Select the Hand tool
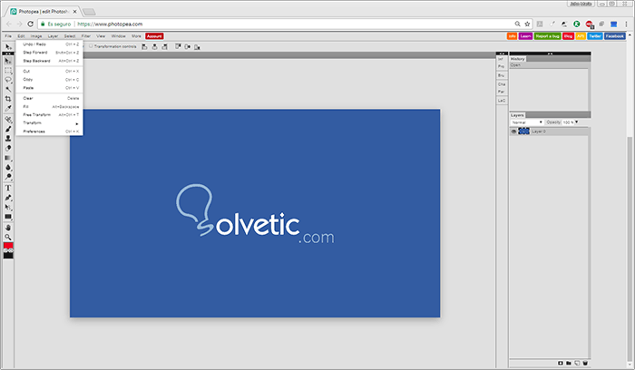 click(x=8, y=228)
